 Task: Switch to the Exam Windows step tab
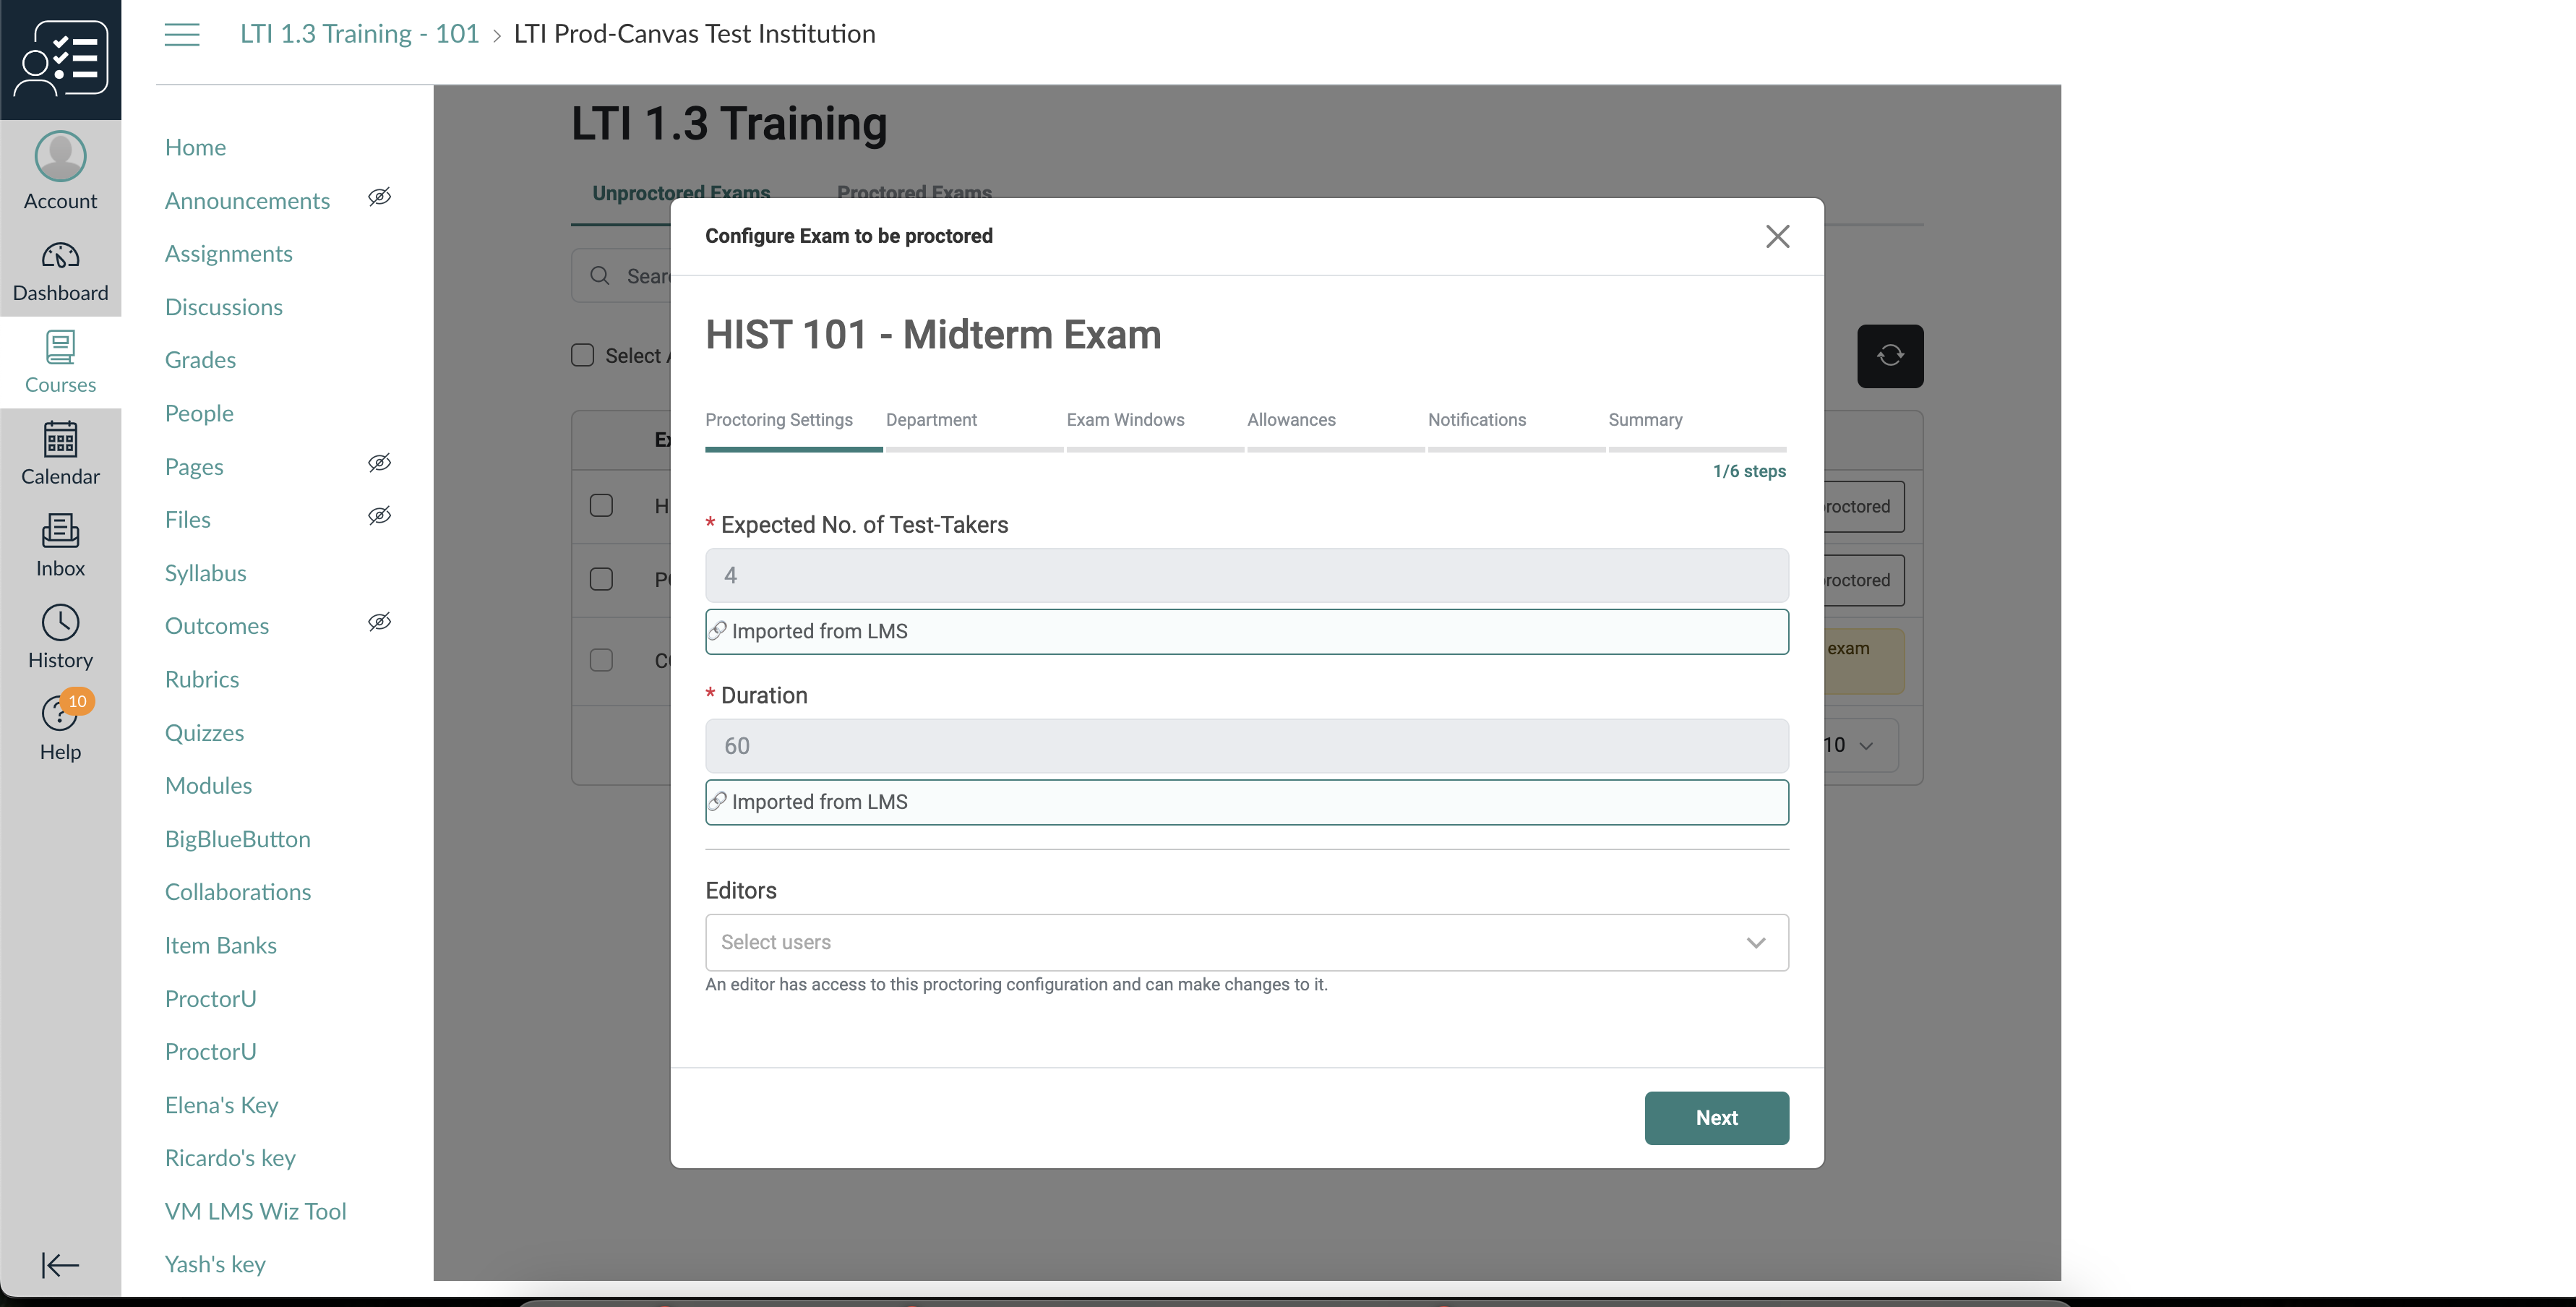1125,420
